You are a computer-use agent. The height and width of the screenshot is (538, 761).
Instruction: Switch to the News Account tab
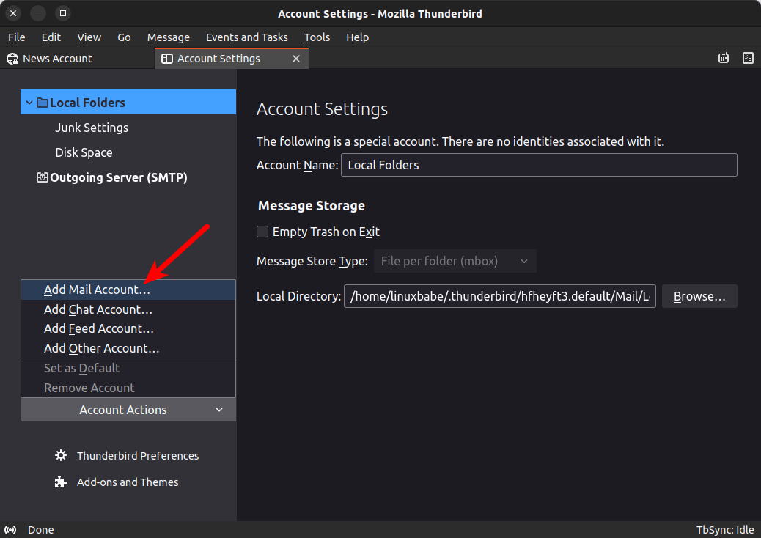[x=78, y=59]
